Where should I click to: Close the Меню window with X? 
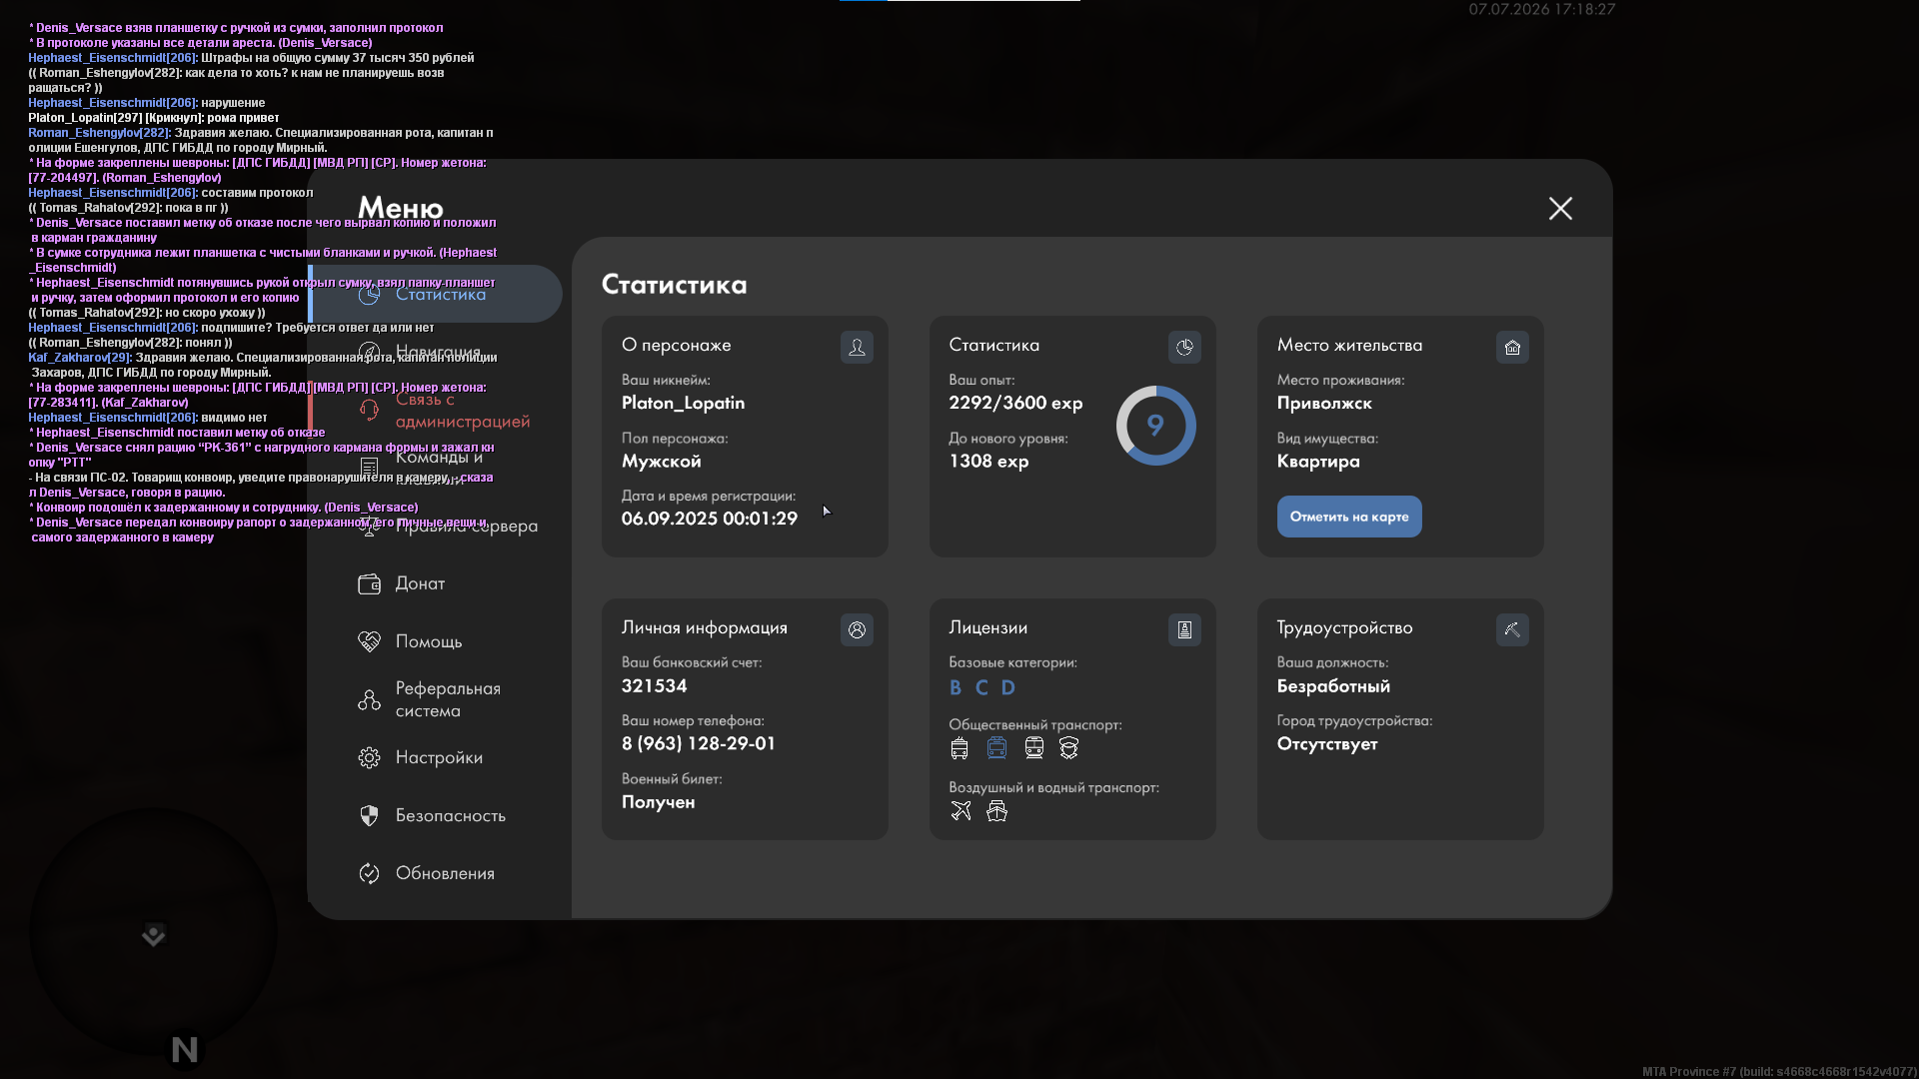pos(1560,208)
